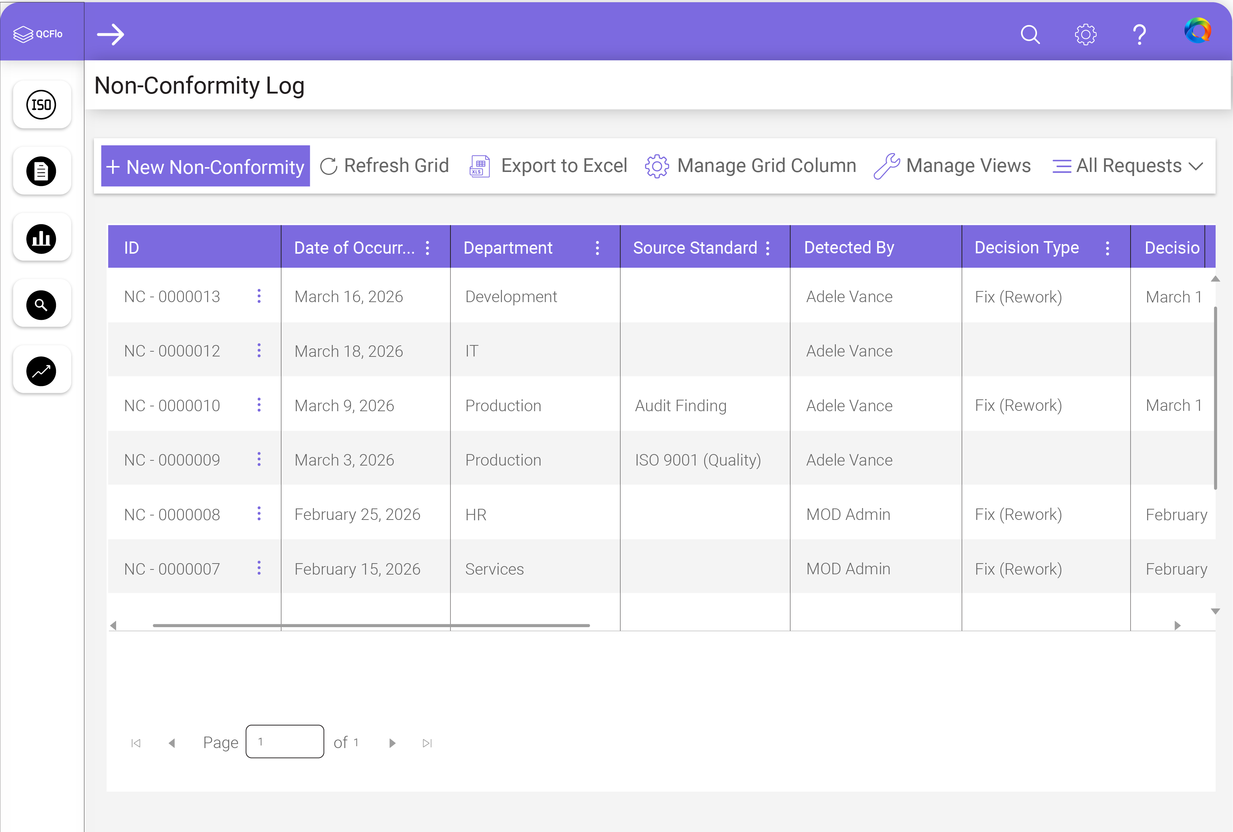
Task: Click MOD Admin in the NC - 0000008 row
Action: (848, 514)
